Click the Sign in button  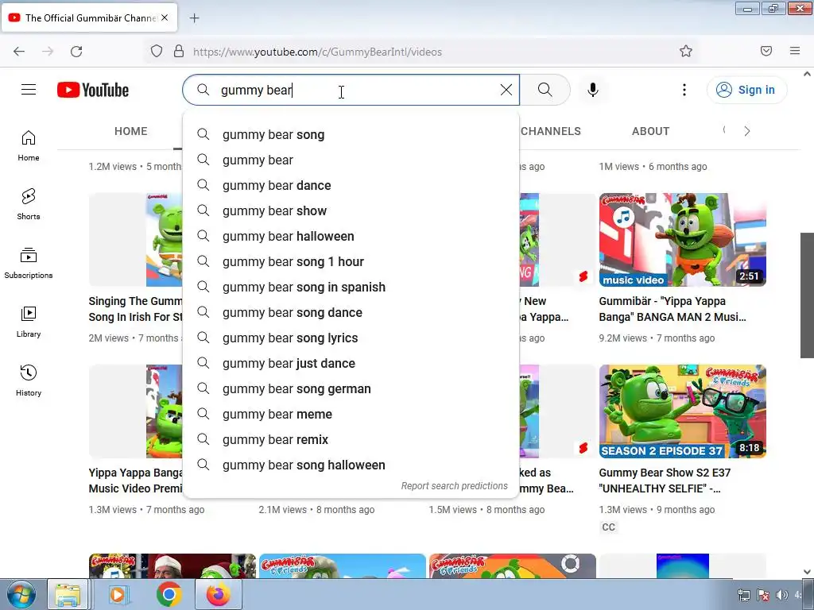746,90
